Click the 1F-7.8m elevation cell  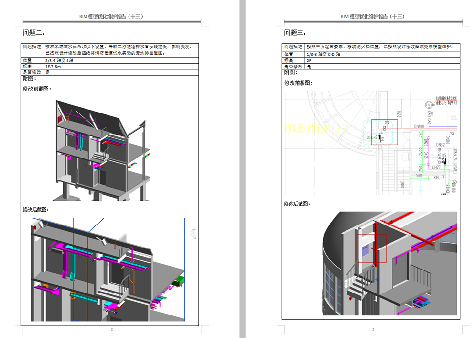tap(53, 66)
